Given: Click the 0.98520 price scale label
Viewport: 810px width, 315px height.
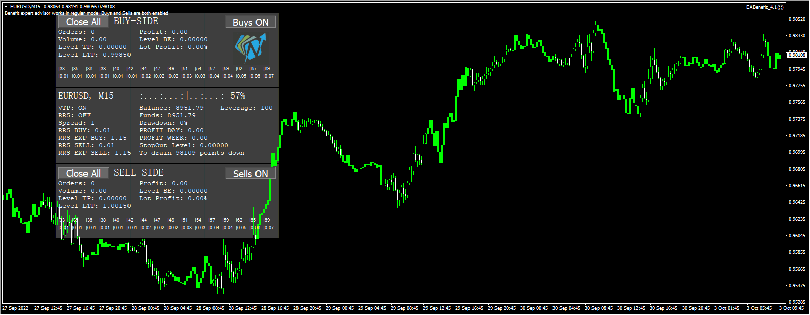Looking at the screenshot, I should 797,19.
